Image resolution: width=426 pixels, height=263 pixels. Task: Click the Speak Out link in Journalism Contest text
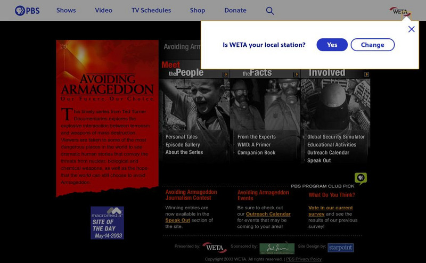click(x=177, y=220)
